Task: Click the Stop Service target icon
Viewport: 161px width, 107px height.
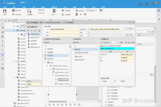Action: (63, 14)
